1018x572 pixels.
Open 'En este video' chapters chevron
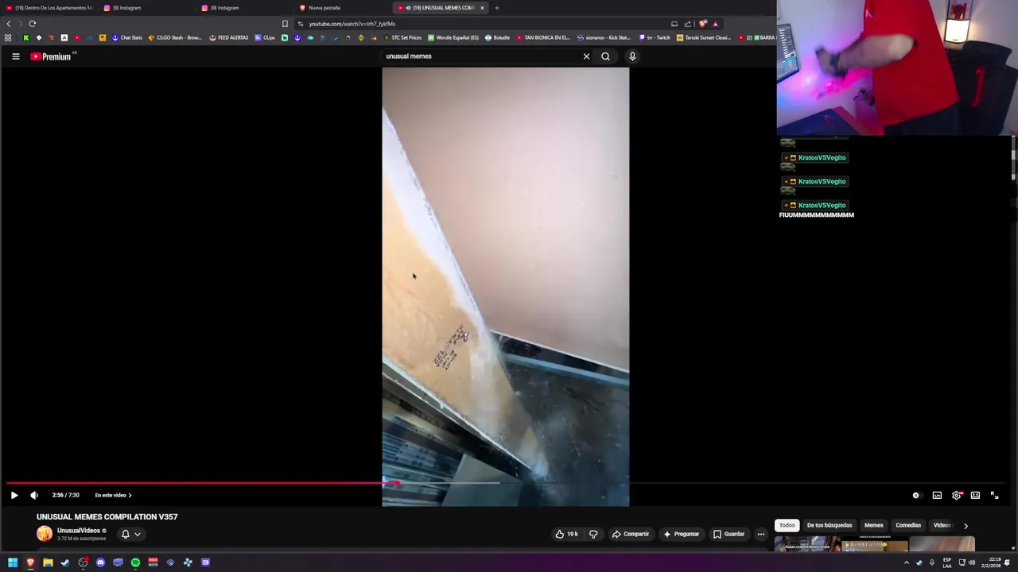point(113,495)
